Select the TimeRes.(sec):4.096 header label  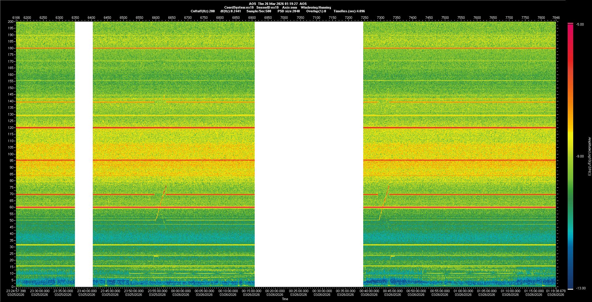pyautogui.click(x=349, y=11)
